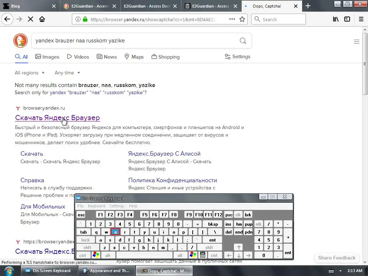This screenshot has height=276, width=368.
Task: Toggle the left alt key
Action: [x=107, y=255]
